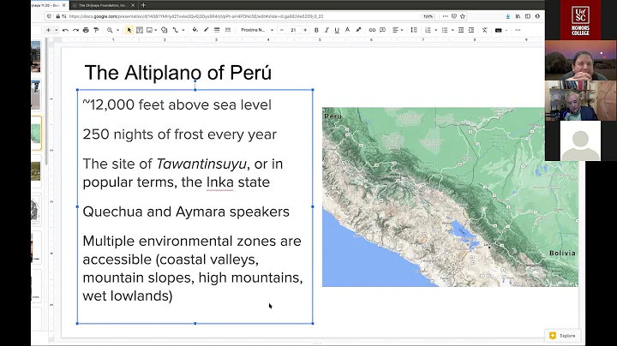Close the active Google Slides browser tab
This screenshot has height=346, width=617.
[63, 5]
